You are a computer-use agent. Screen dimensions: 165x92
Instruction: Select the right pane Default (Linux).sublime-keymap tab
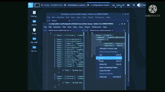[100, 30]
